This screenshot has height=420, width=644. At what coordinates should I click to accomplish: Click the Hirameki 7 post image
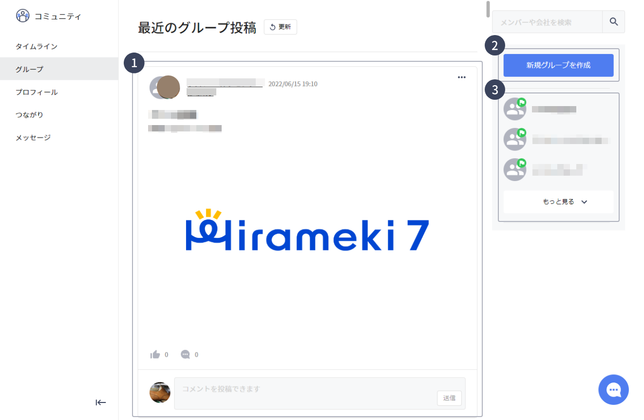point(307,230)
